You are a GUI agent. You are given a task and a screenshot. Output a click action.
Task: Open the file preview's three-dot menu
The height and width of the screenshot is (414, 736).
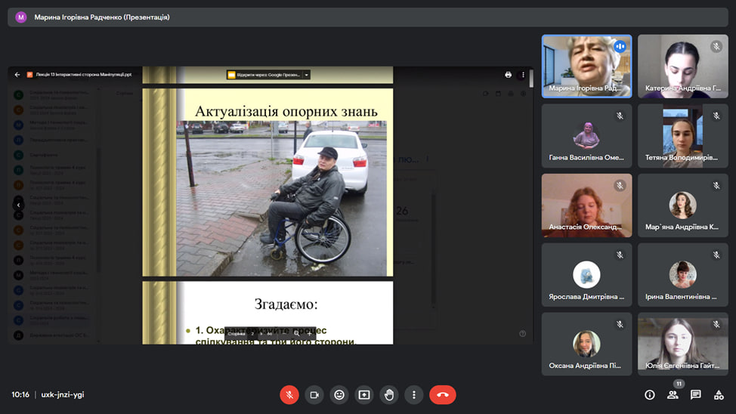523,75
